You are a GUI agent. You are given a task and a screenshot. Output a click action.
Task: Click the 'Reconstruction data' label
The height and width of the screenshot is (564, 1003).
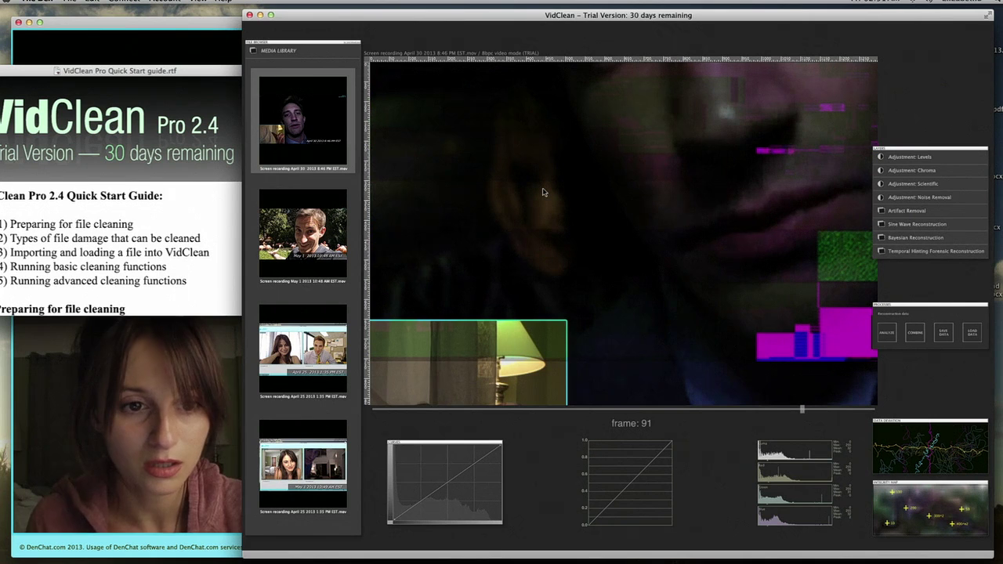(x=892, y=313)
